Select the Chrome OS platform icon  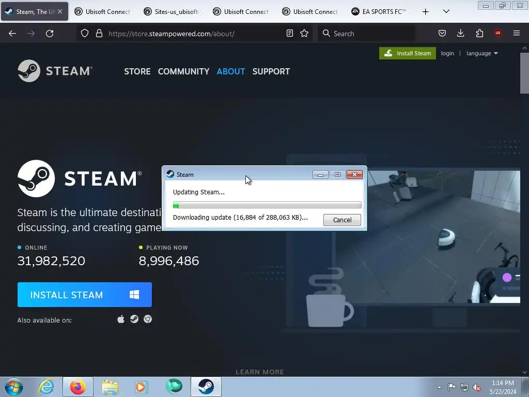tap(148, 319)
